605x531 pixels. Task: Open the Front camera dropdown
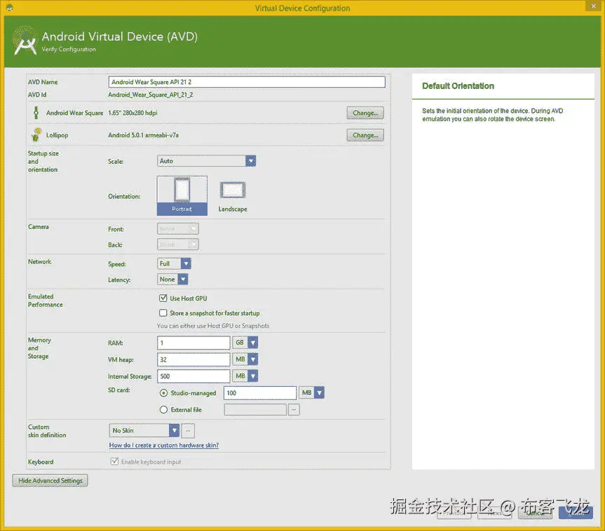coord(178,228)
